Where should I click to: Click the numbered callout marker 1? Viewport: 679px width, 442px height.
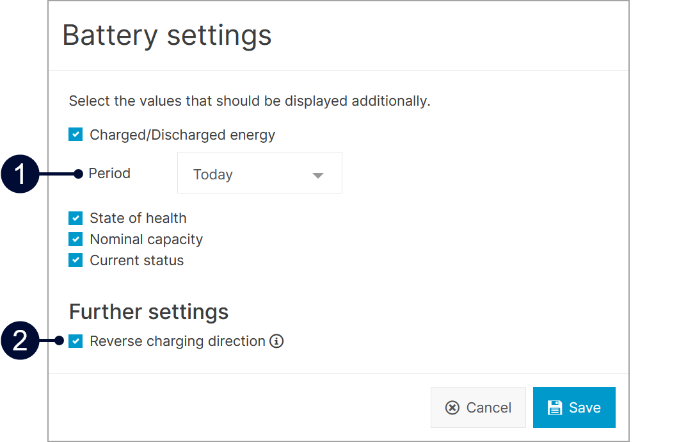(20, 174)
